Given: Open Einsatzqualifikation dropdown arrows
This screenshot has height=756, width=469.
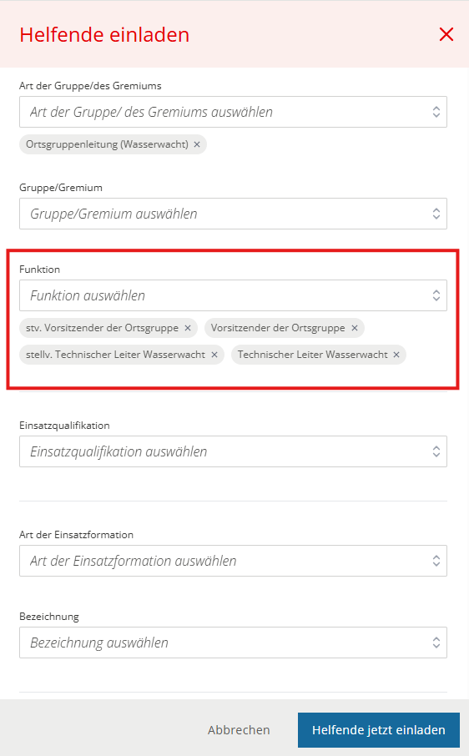Looking at the screenshot, I should tap(436, 451).
